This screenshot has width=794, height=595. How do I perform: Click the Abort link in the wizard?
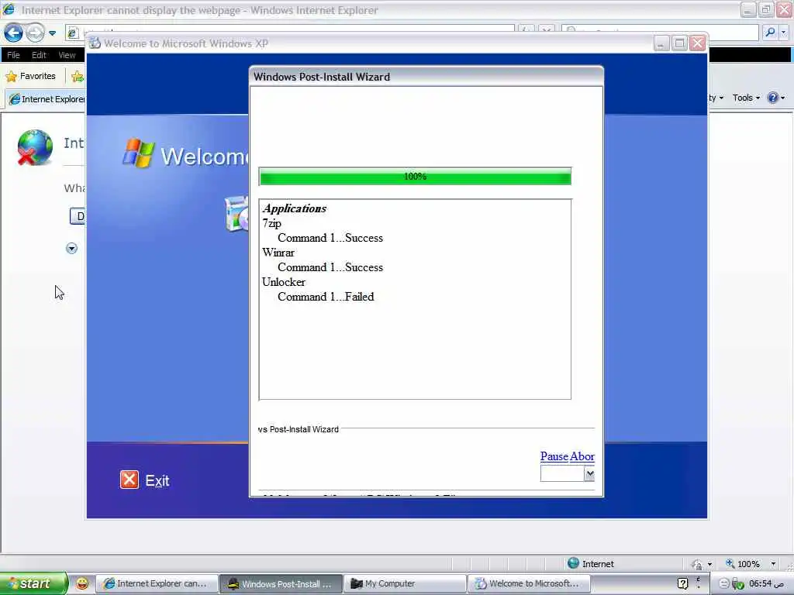(582, 456)
